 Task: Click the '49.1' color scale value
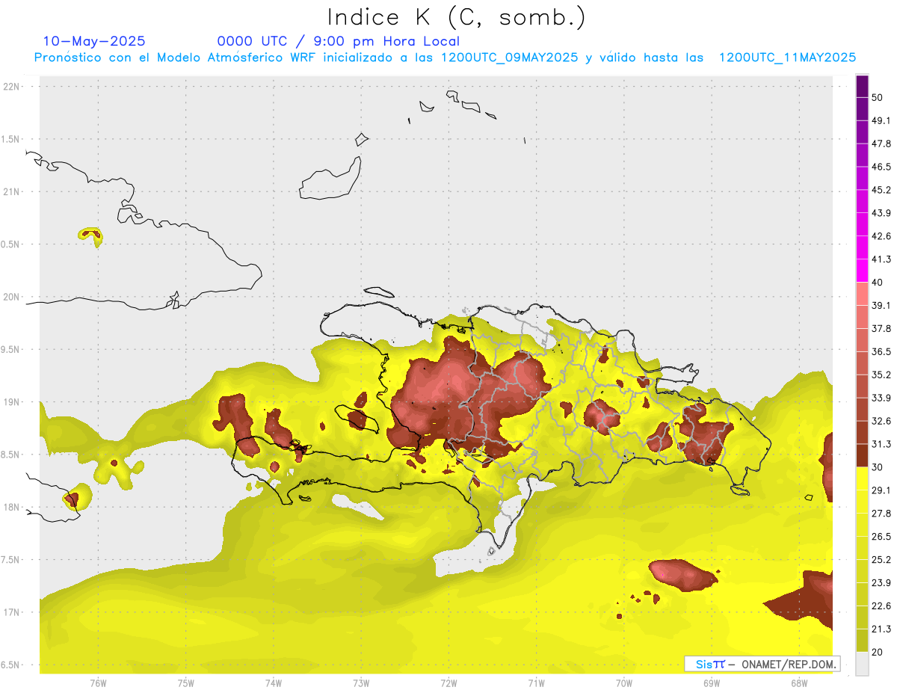(x=881, y=120)
